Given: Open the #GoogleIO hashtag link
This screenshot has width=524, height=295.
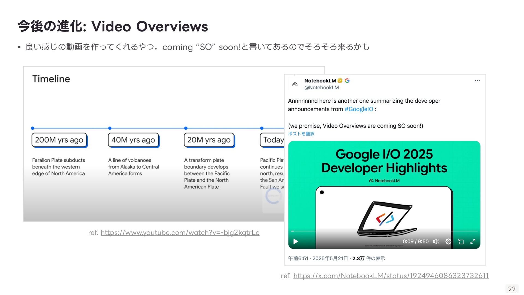Looking at the screenshot, I should coord(359,109).
